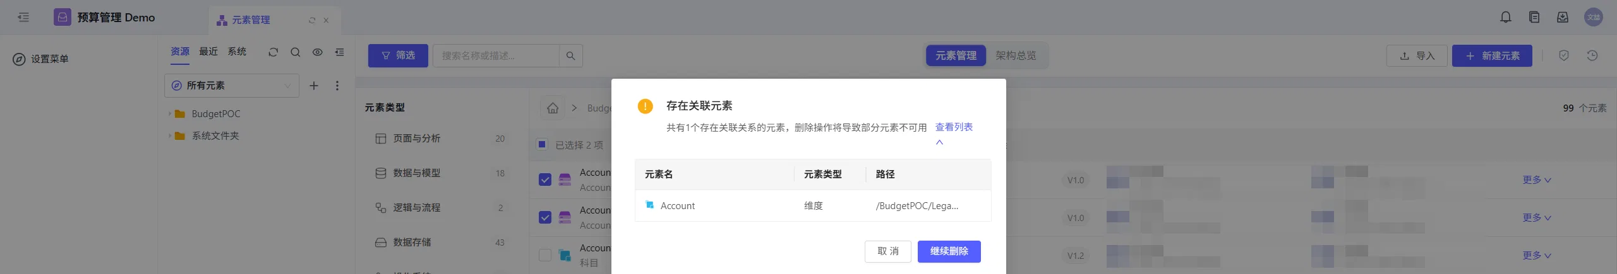
Task: Switch to the 最近 tab
Action: click(208, 52)
